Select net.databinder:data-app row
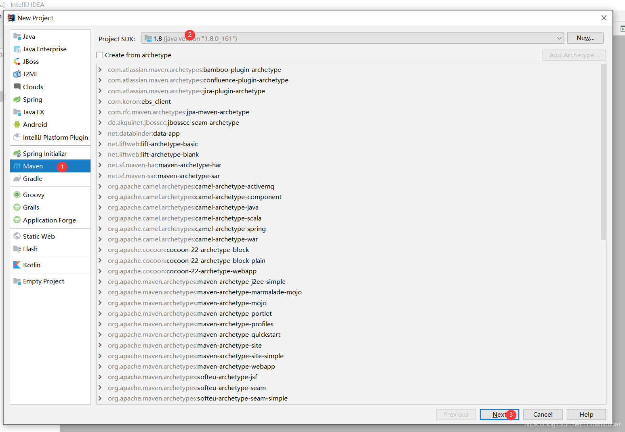Screen dimensions: 625x432 [349, 134]
